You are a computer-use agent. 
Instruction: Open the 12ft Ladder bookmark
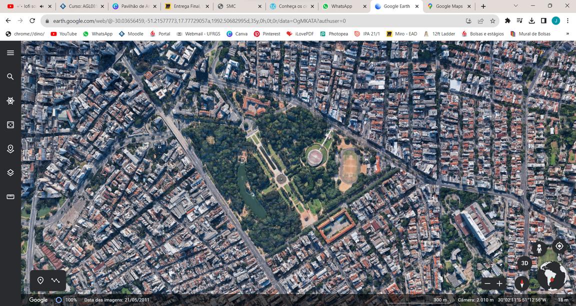pos(439,34)
